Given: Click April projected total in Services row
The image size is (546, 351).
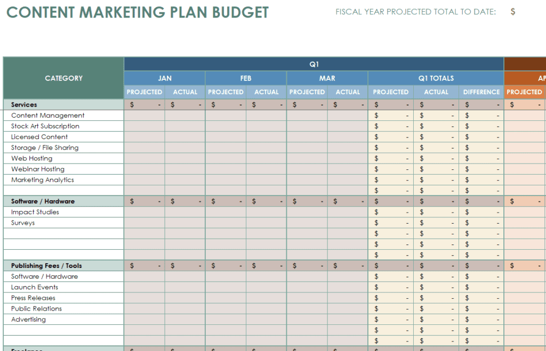Looking at the screenshot, I should (525, 105).
